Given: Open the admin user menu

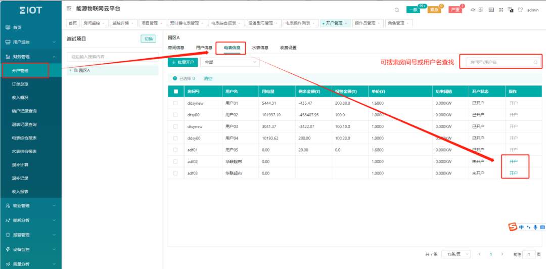Looking at the screenshot, I should pos(533,10).
